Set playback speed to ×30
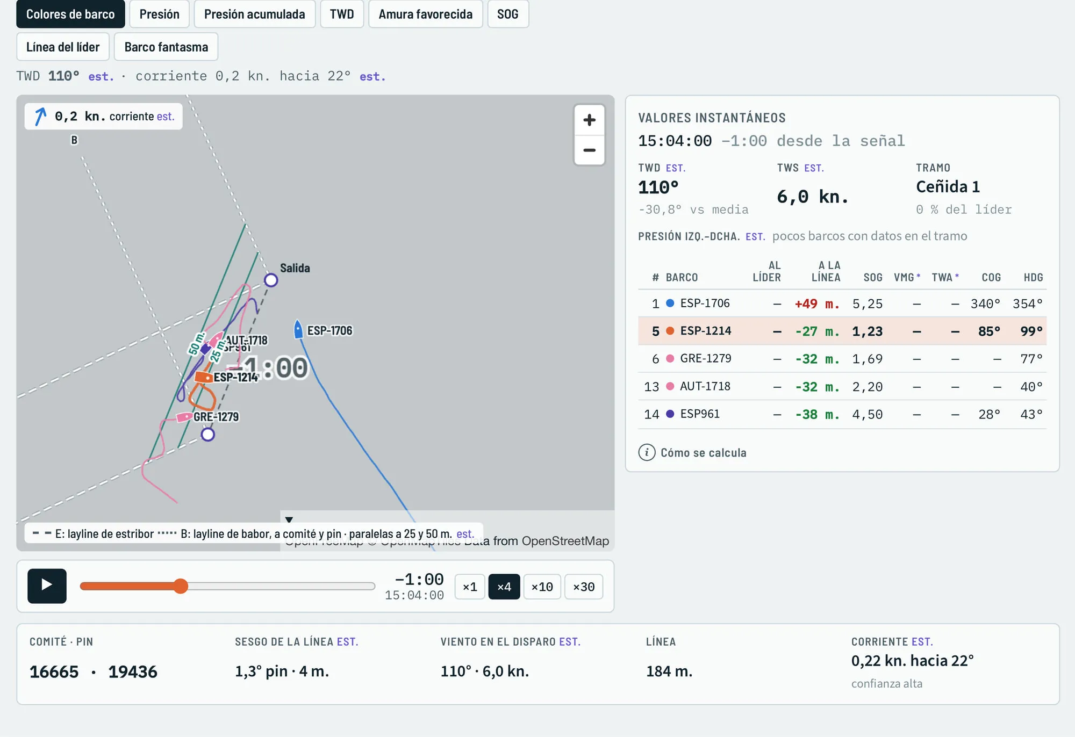1075x737 pixels. coord(584,587)
